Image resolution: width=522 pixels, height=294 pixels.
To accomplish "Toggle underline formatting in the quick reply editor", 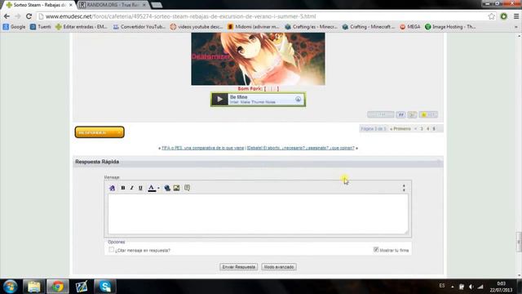I will coord(140,188).
